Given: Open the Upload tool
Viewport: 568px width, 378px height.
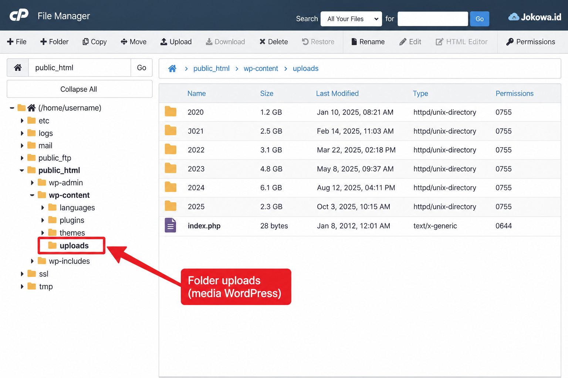Looking at the screenshot, I should [176, 42].
